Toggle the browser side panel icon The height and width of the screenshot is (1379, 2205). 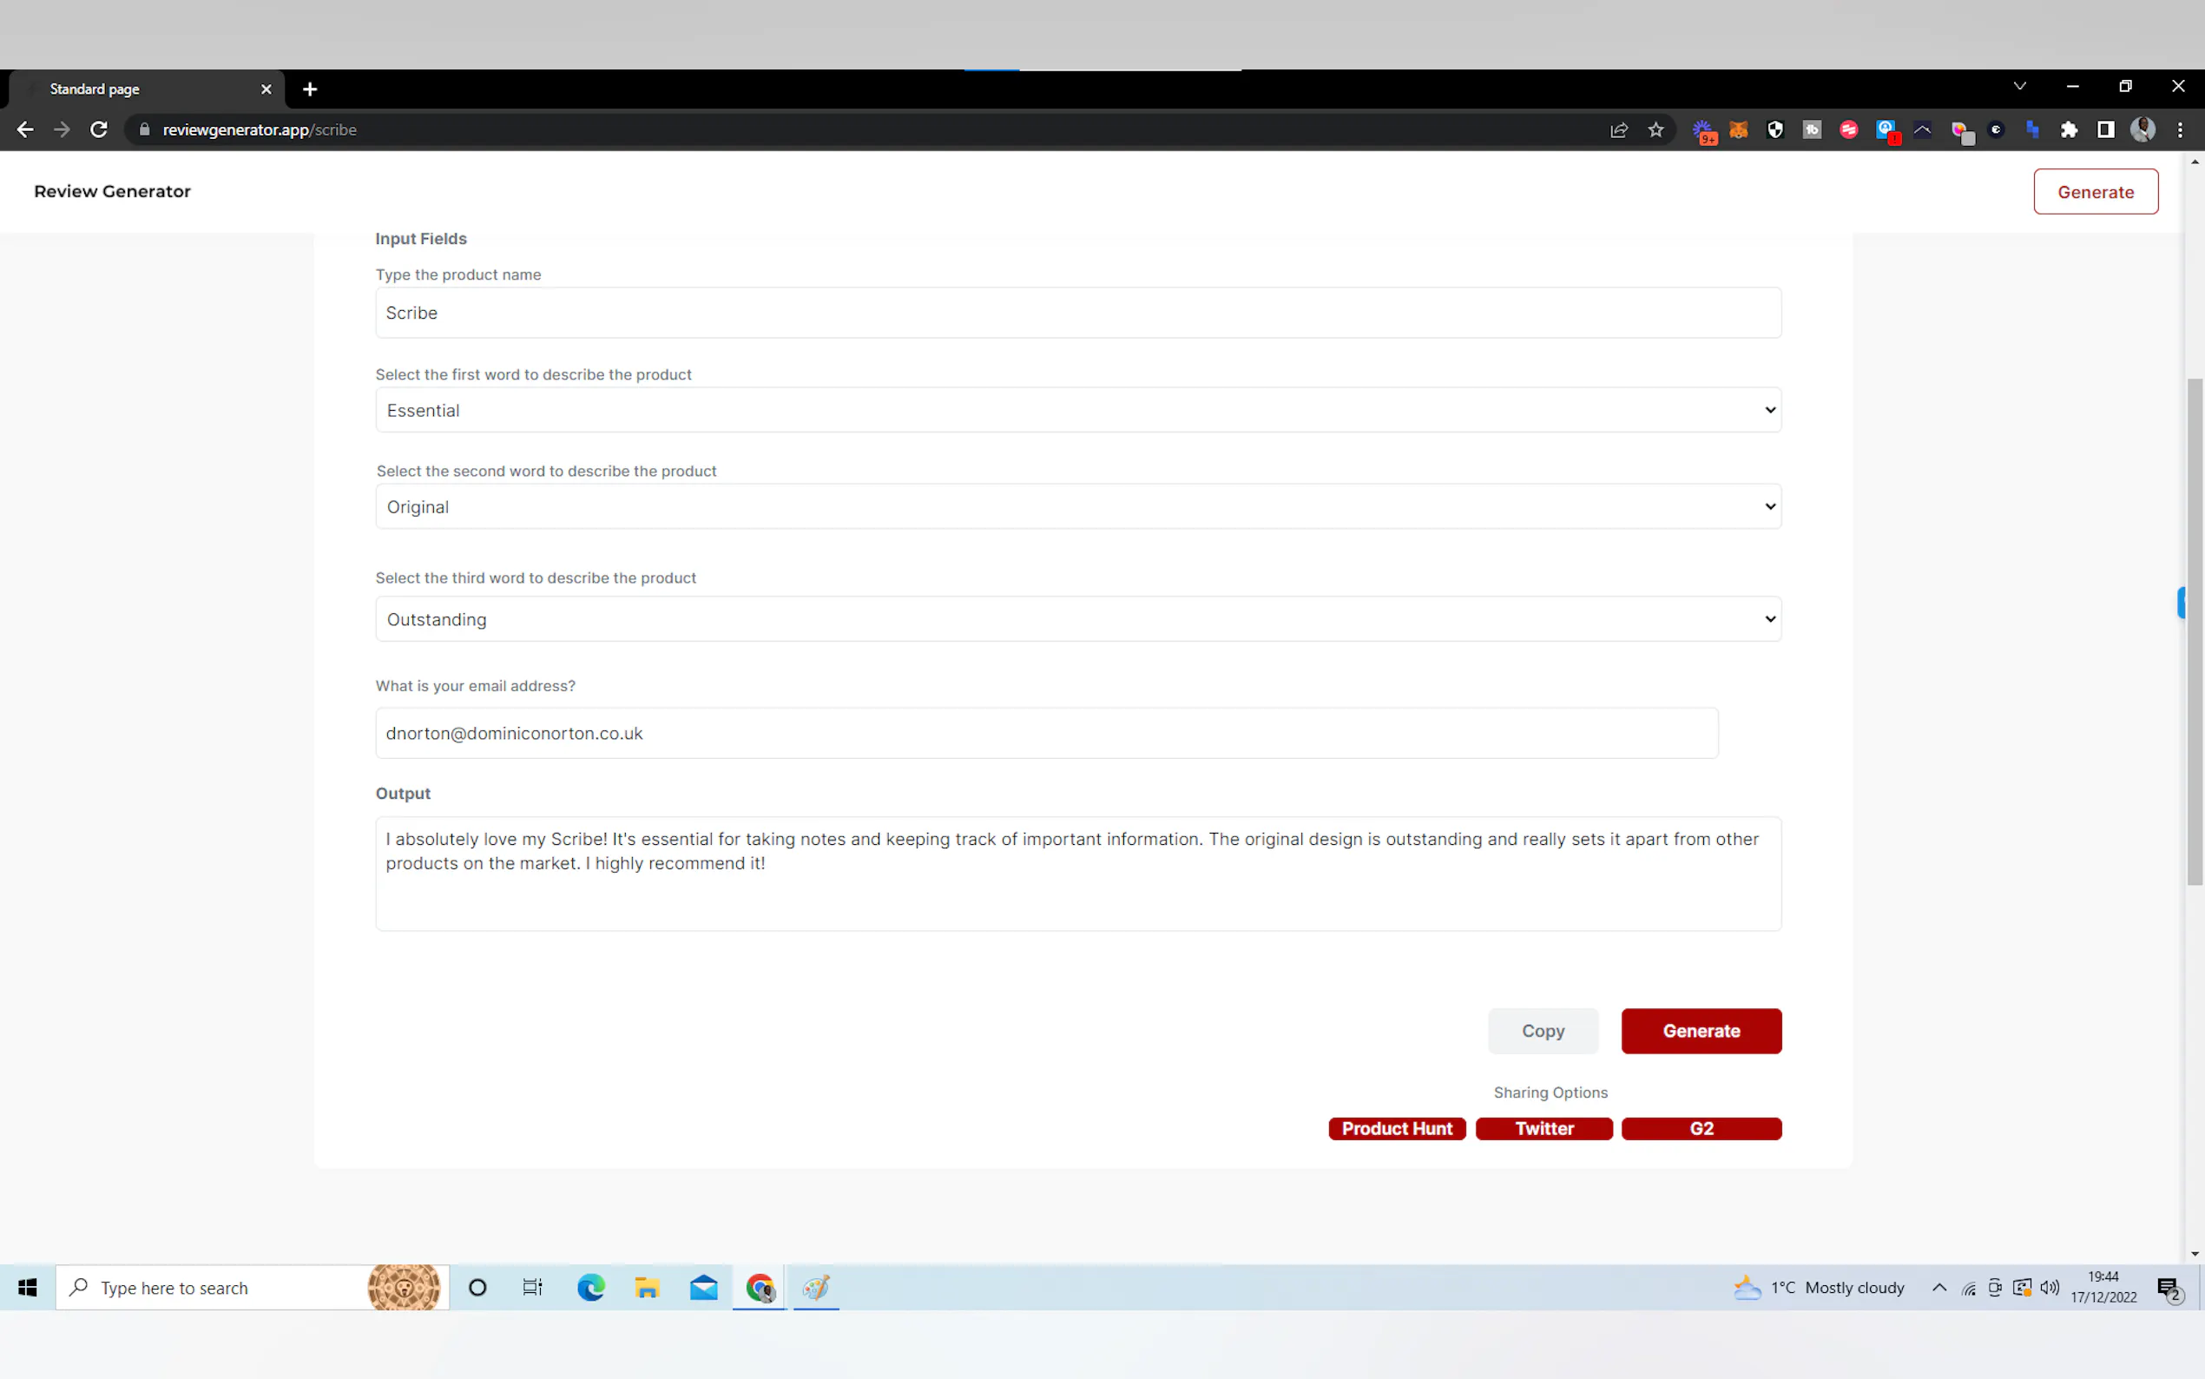[2106, 130]
